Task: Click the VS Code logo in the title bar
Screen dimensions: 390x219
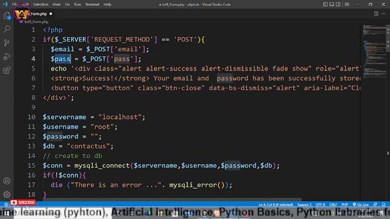Action: [5, 4]
